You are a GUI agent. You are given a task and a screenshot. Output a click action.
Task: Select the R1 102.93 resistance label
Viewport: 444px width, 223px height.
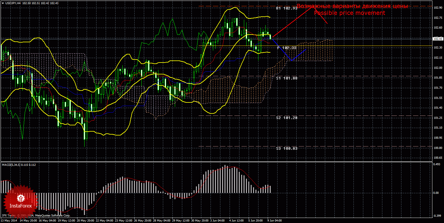pos(286,8)
